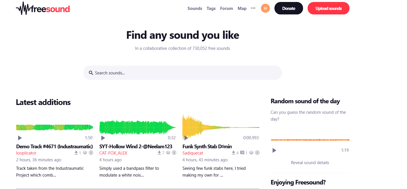Image resolution: width=407 pixels, height=189 pixels.
Task: Click the similar sounds icon on Funk Synth Stab
Action: click(251, 153)
